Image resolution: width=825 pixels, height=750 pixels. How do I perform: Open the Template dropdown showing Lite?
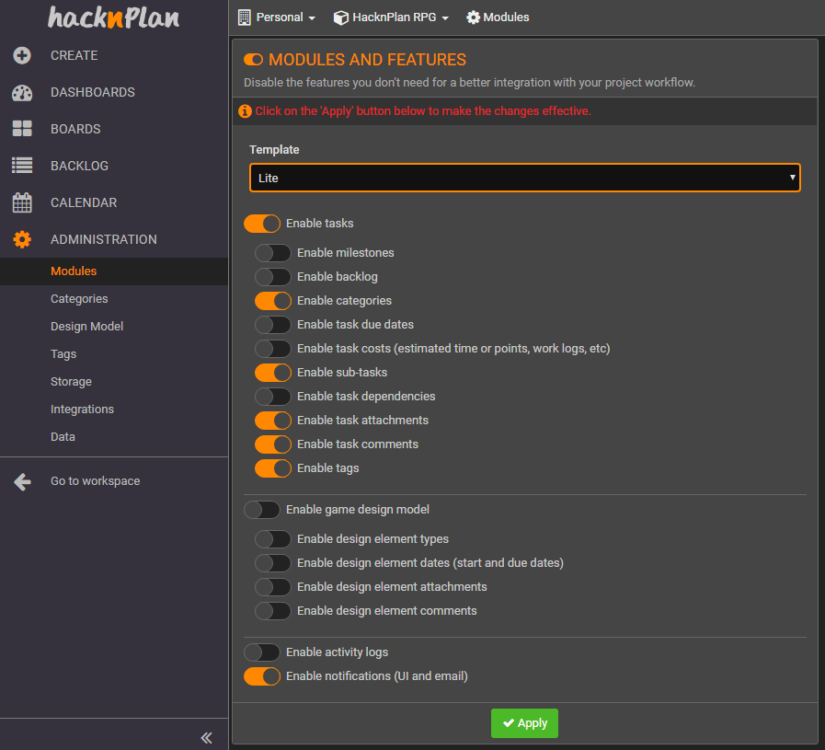pos(524,178)
